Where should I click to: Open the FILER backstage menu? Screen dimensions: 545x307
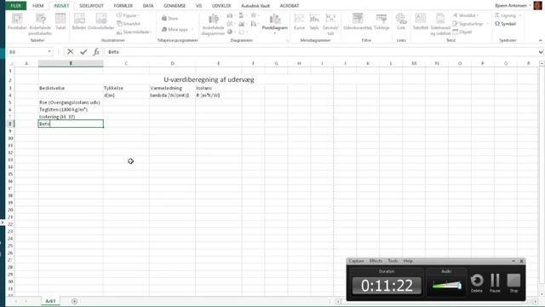15,6
